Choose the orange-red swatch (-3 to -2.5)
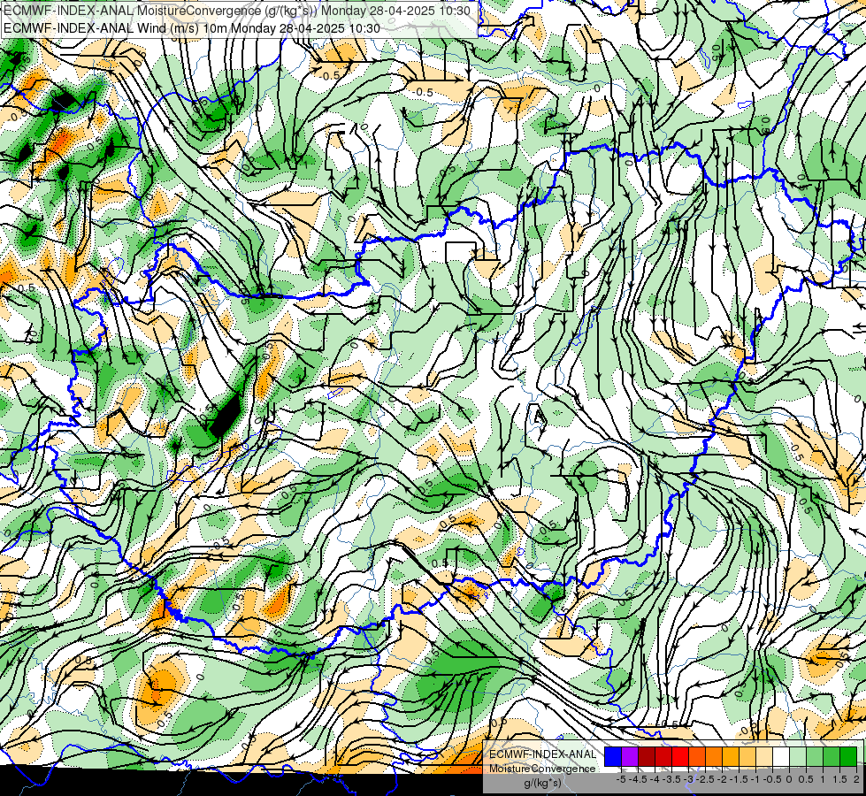866x796 pixels. coord(697,757)
